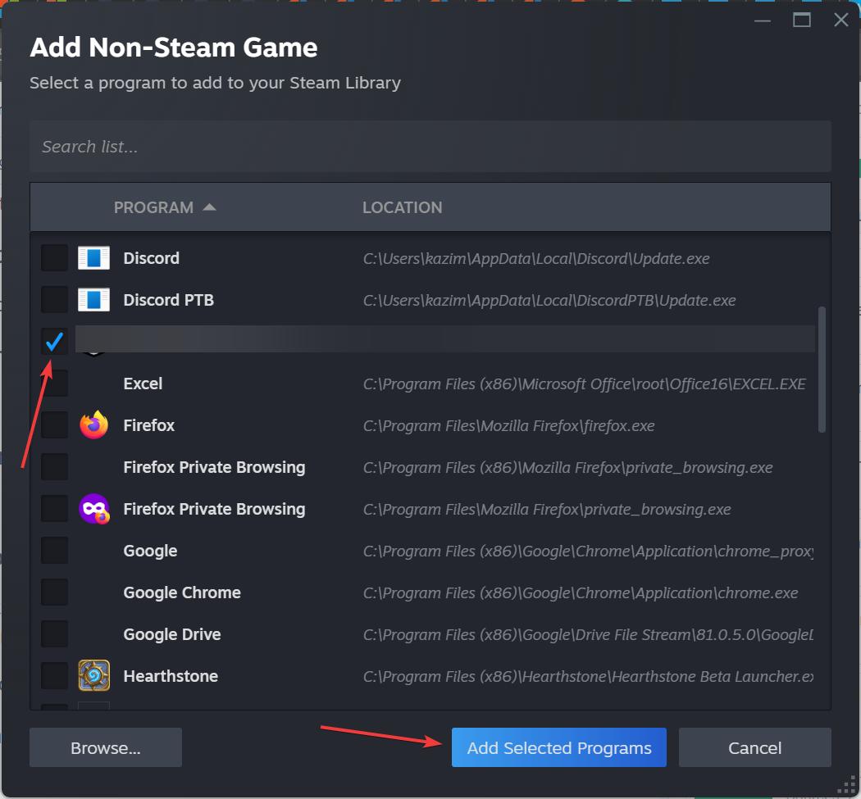
Task: Focus the Search list input field
Action: [430, 147]
